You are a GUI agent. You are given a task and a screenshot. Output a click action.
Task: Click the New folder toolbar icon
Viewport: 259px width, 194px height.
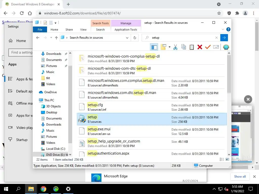[x=163, y=47]
